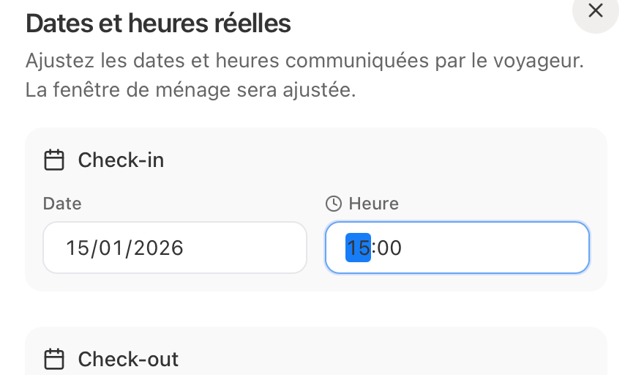Click the calendar icon beside Check-out

click(x=54, y=359)
